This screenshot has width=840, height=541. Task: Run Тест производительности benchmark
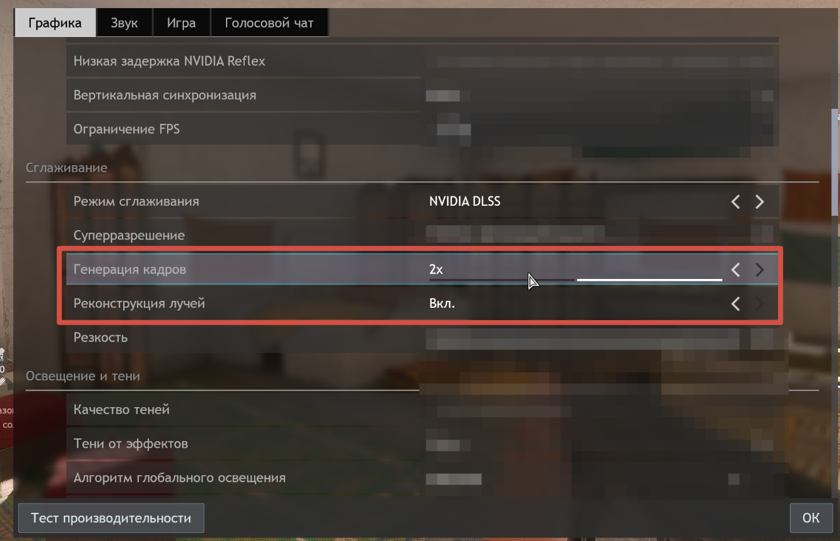pyautogui.click(x=111, y=518)
